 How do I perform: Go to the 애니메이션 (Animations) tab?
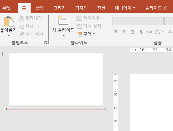125,8
